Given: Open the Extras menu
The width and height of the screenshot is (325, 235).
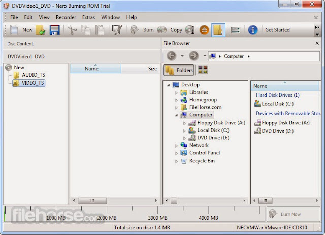Looking at the screenshot, I should (88, 17).
